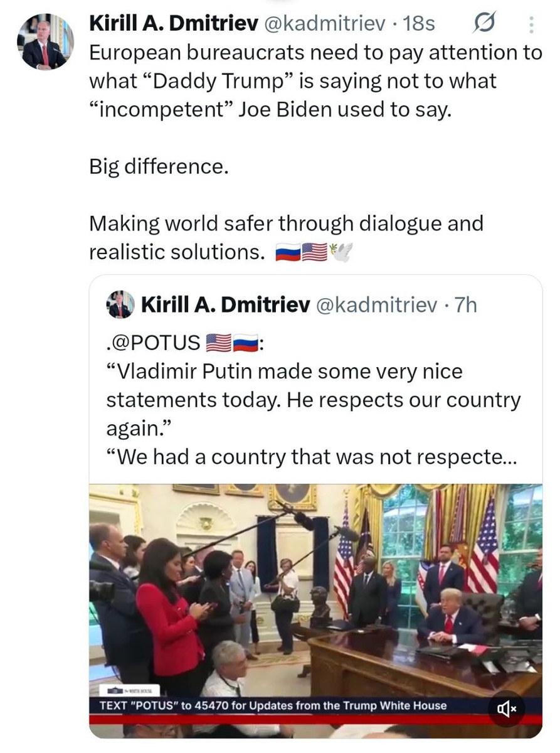Click the red video progress bar
The height and width of the screenshot is (753, 560).
pos(315,719)
